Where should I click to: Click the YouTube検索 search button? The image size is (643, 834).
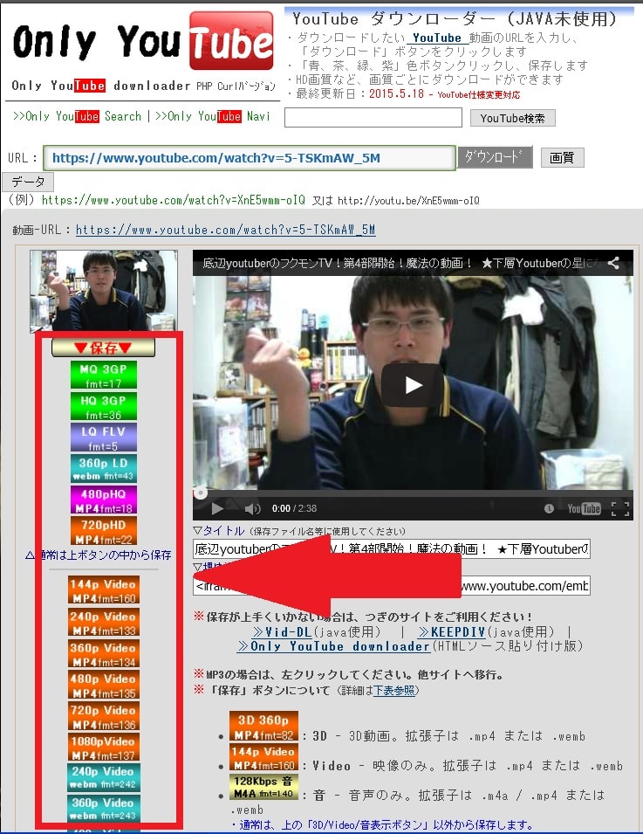[512, 118]
